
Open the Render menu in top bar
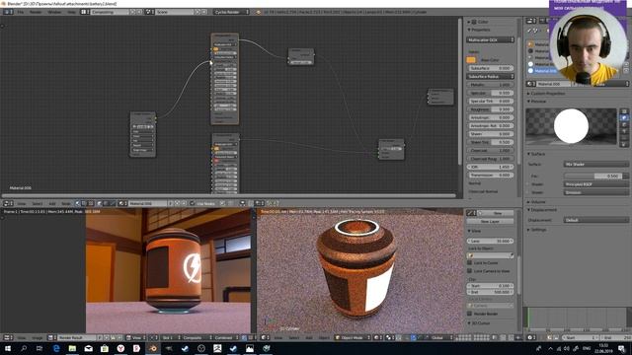pyautogui.click(x=36, y=12)
